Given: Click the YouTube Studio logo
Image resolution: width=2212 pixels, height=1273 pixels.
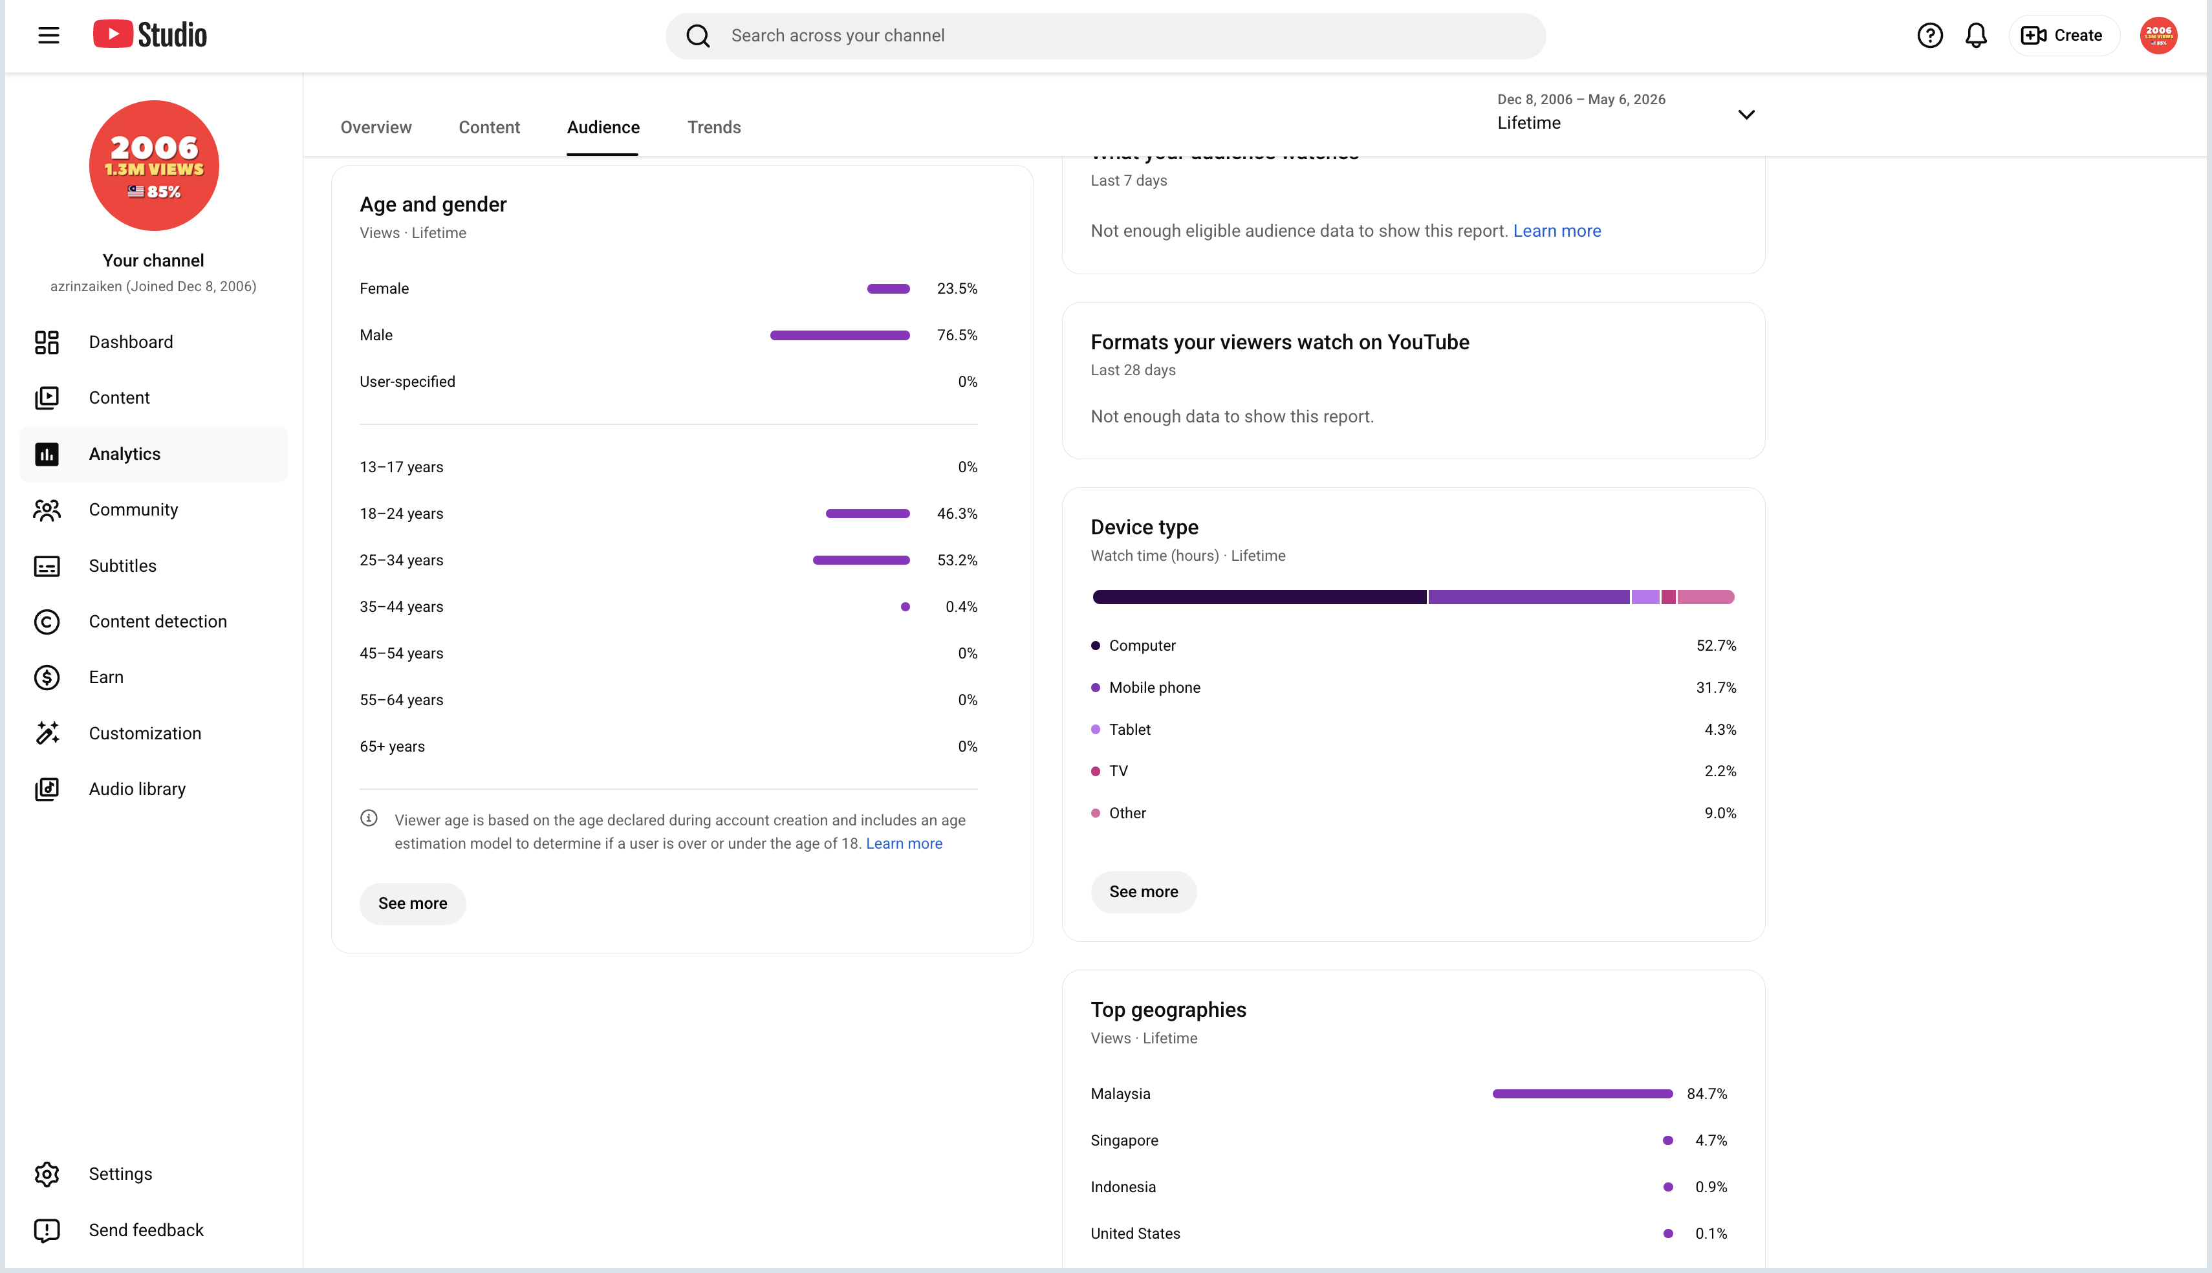Looking at the screenshot, I should tap(150, 35).
